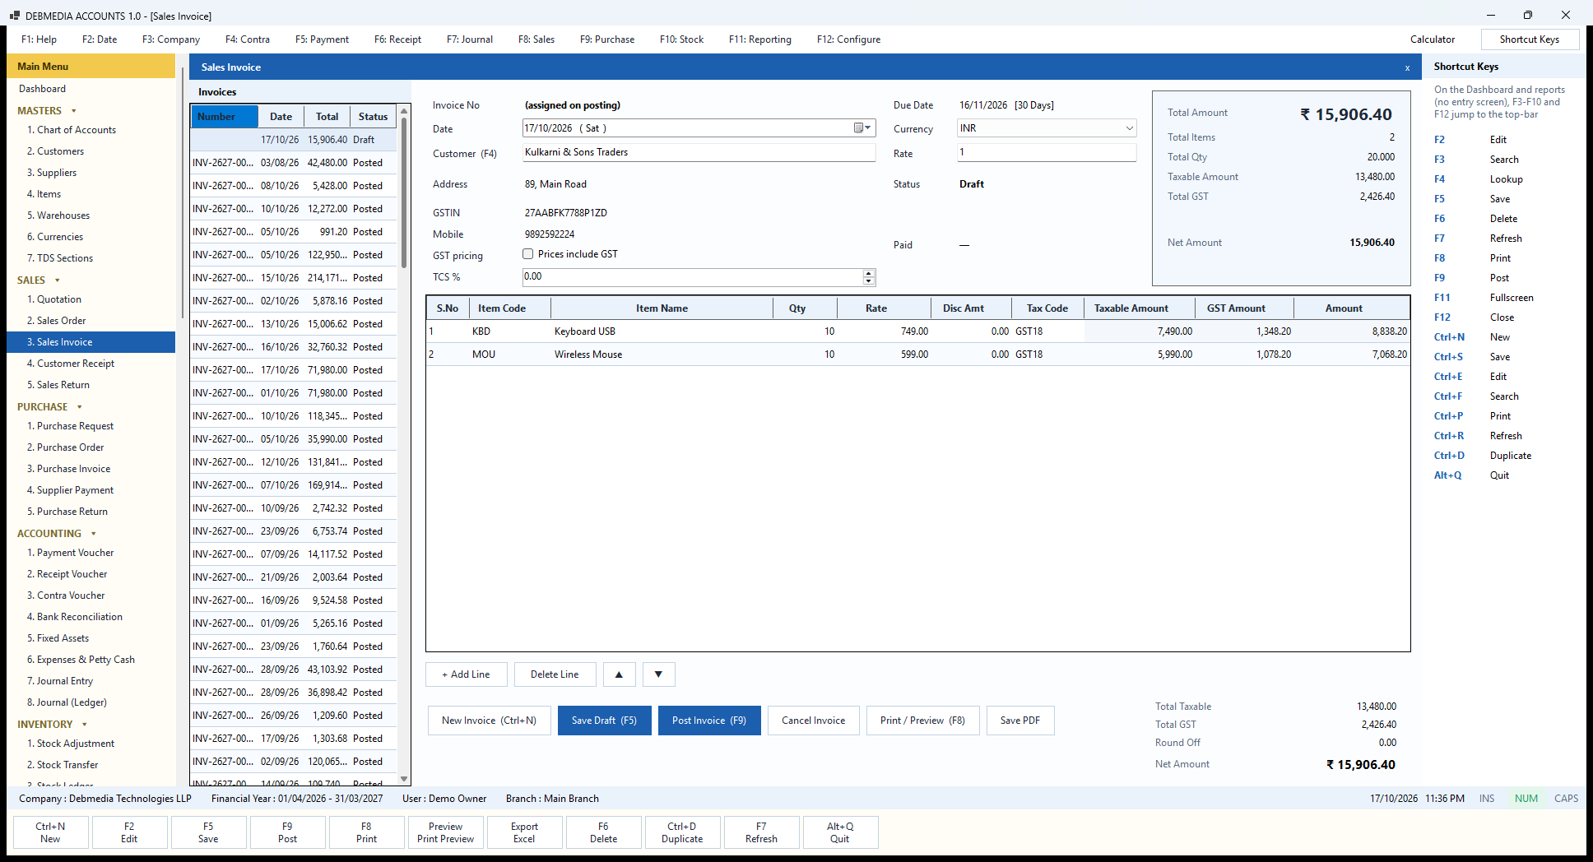The height and width of the screenshot is (862, 1593).
Task: Click Save PDF button
Action: tap(1020, 721)
